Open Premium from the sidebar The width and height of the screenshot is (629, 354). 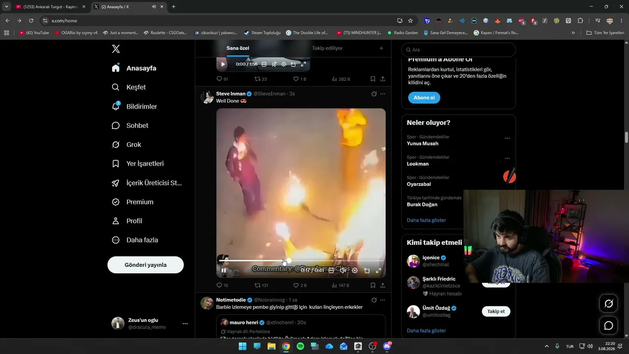click(x=133, y=202)
